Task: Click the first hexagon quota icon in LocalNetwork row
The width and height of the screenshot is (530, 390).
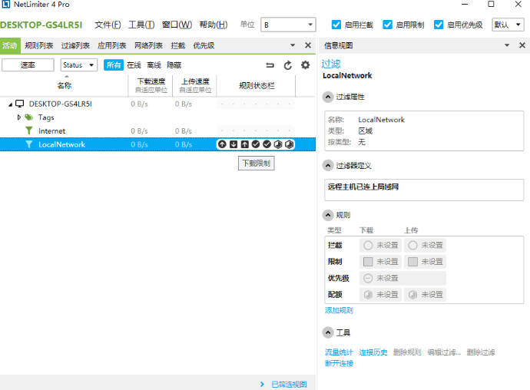Action: point(278,144)
